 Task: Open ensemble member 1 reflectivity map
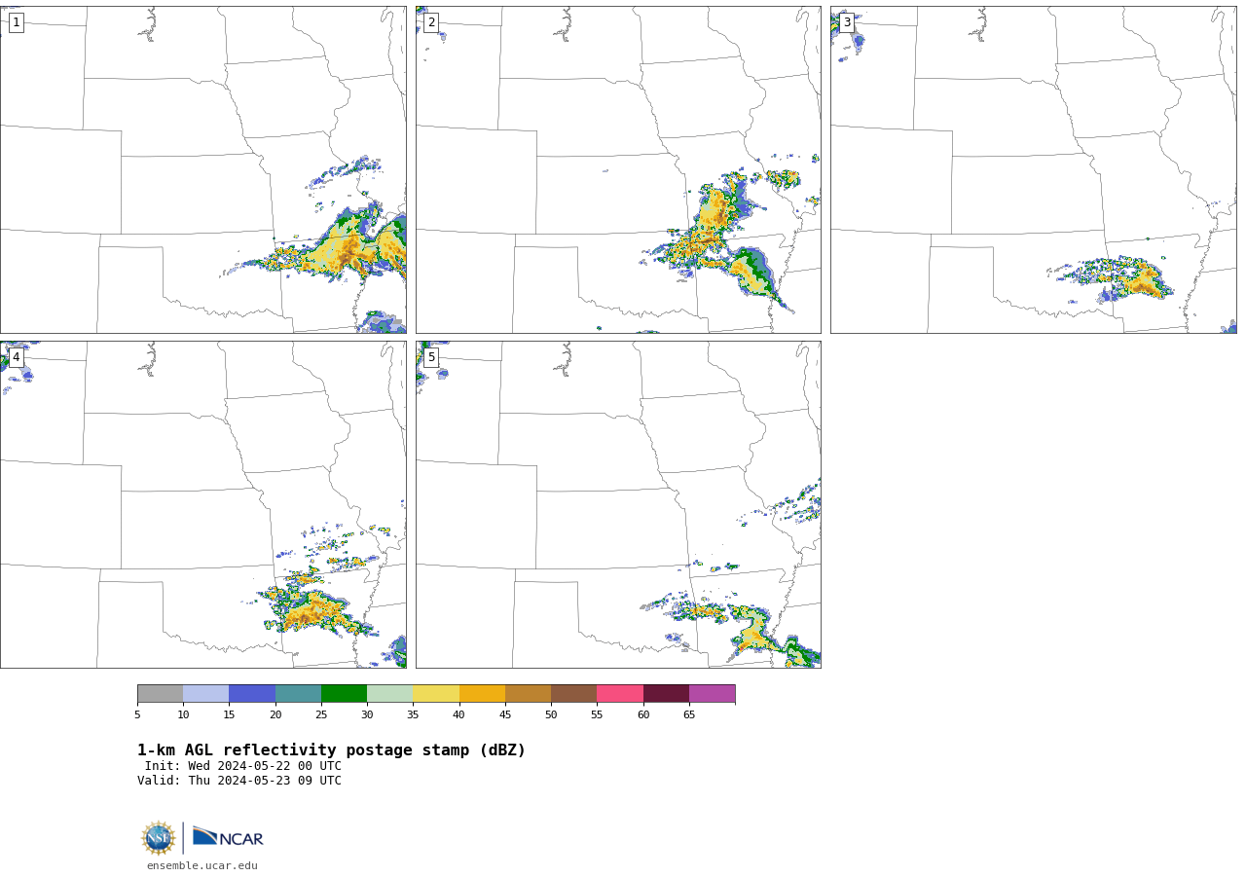(203, 169)
